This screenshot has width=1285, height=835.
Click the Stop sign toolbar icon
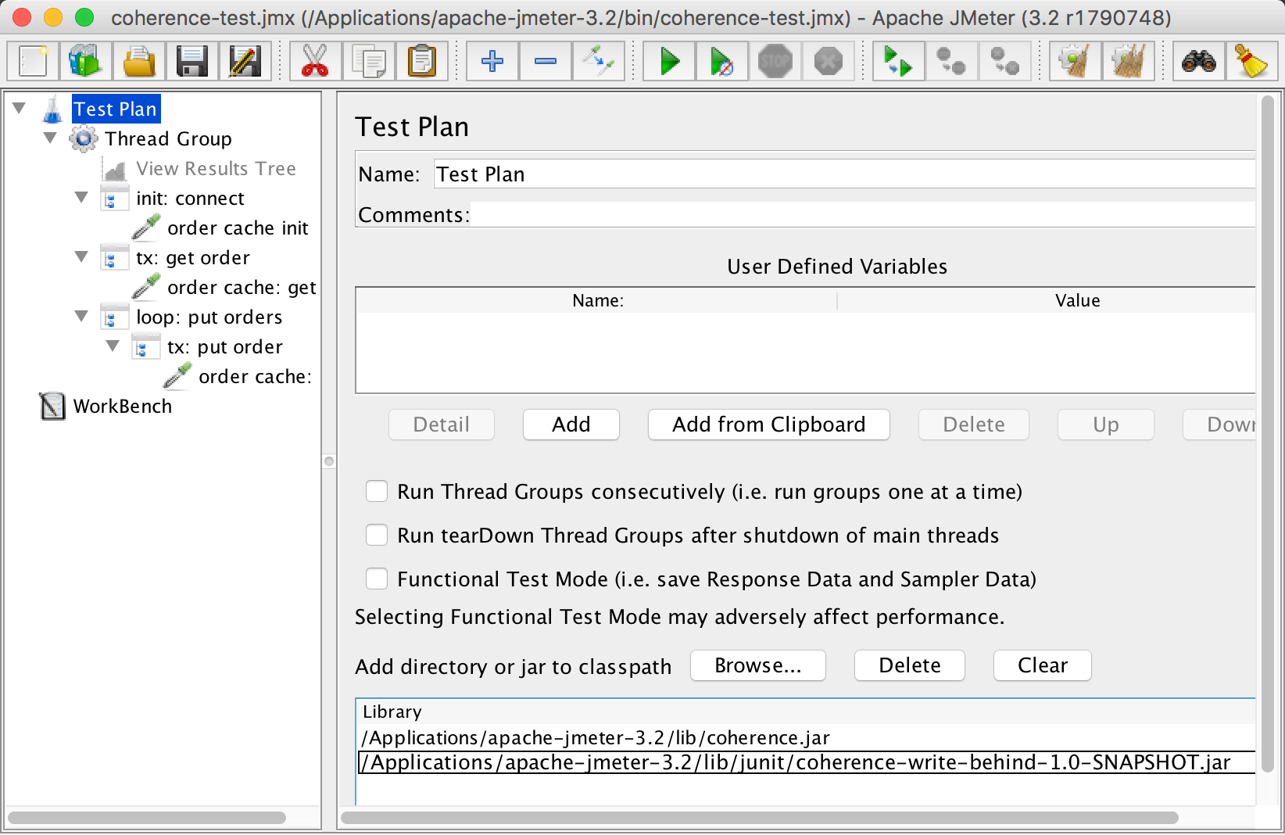tap(775, 61)
